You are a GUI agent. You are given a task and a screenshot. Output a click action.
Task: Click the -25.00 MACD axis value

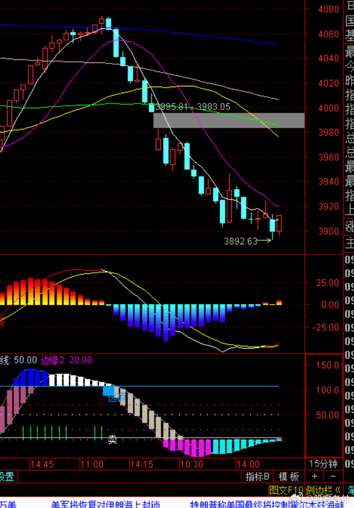[x=326, y=327]
